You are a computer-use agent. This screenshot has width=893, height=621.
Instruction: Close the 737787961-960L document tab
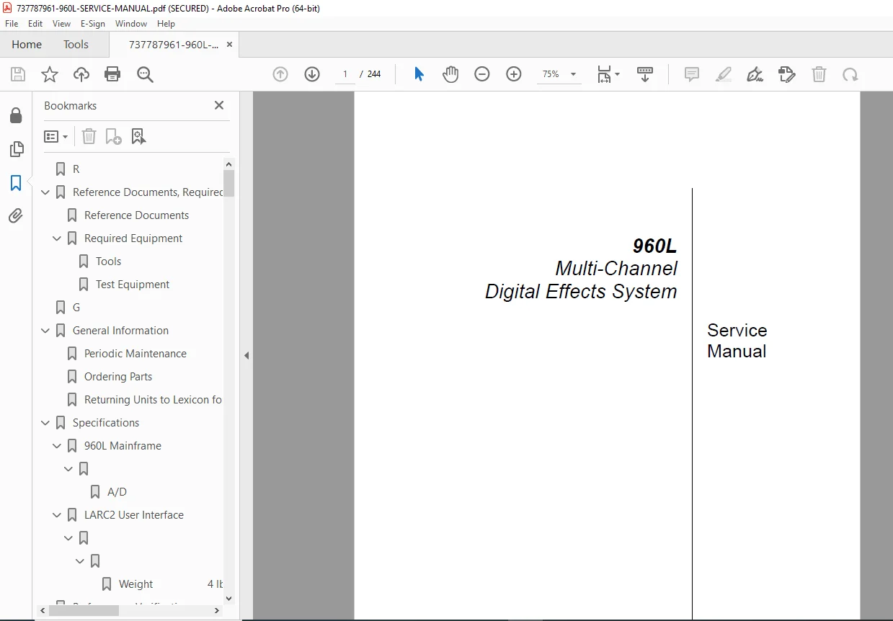229,44
